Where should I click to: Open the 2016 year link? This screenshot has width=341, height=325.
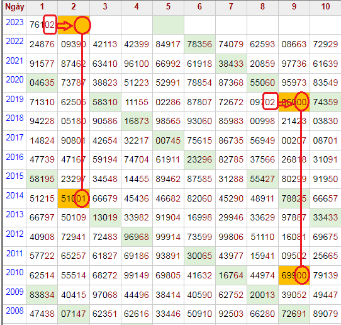click(14, 157)
